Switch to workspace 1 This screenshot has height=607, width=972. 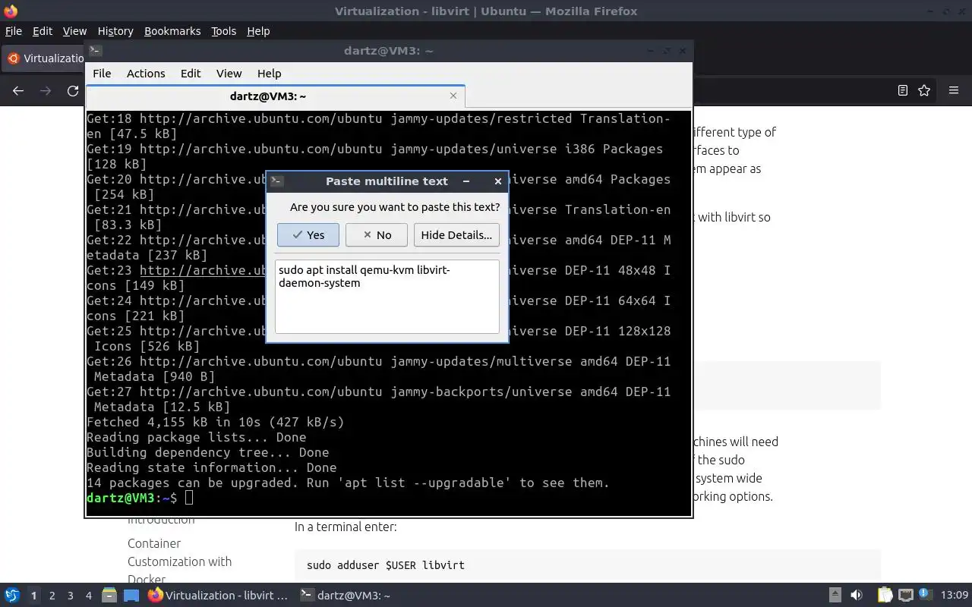(33, 596)
